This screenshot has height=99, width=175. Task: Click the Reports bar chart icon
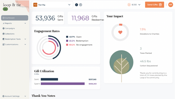point(4,23)
